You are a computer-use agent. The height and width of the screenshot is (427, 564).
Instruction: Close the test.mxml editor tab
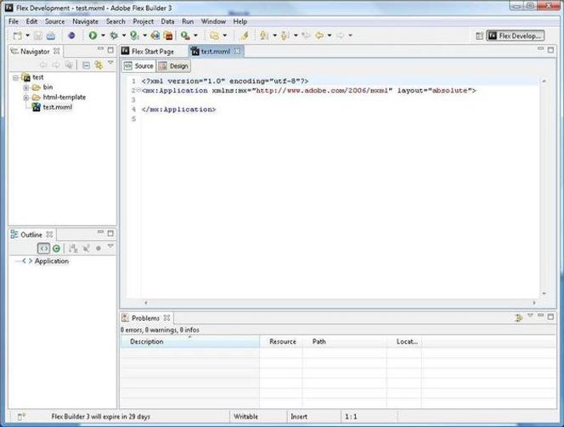click(237, 52)
